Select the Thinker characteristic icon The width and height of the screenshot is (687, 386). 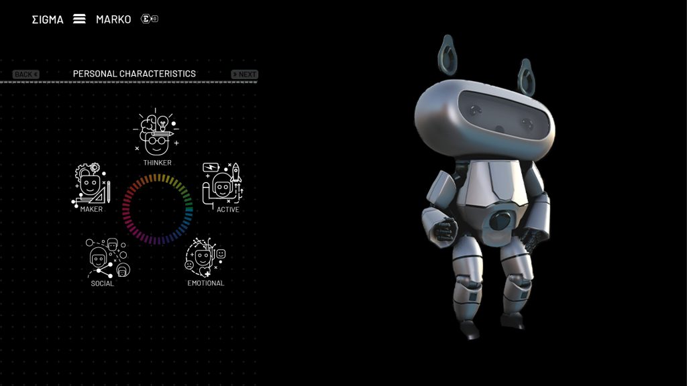point(156,132)
